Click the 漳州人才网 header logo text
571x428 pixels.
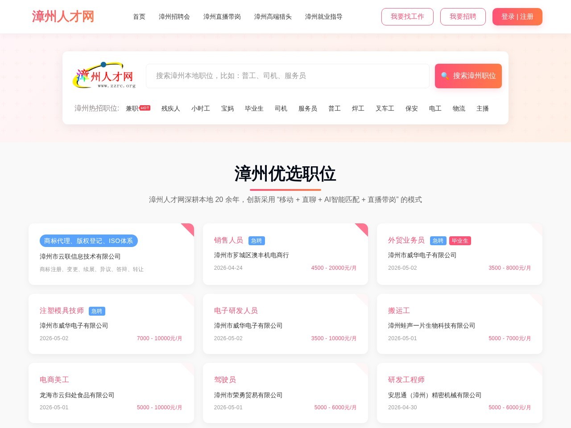(63, 16)
